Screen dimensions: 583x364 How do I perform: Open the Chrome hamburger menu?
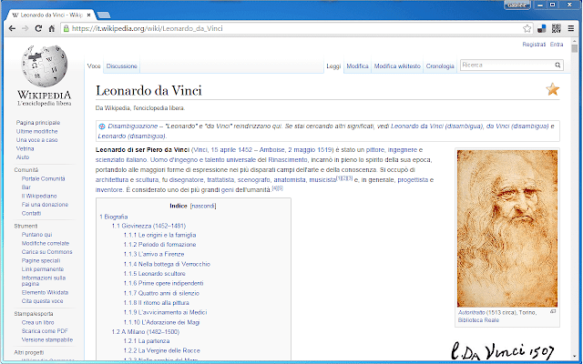571,28
